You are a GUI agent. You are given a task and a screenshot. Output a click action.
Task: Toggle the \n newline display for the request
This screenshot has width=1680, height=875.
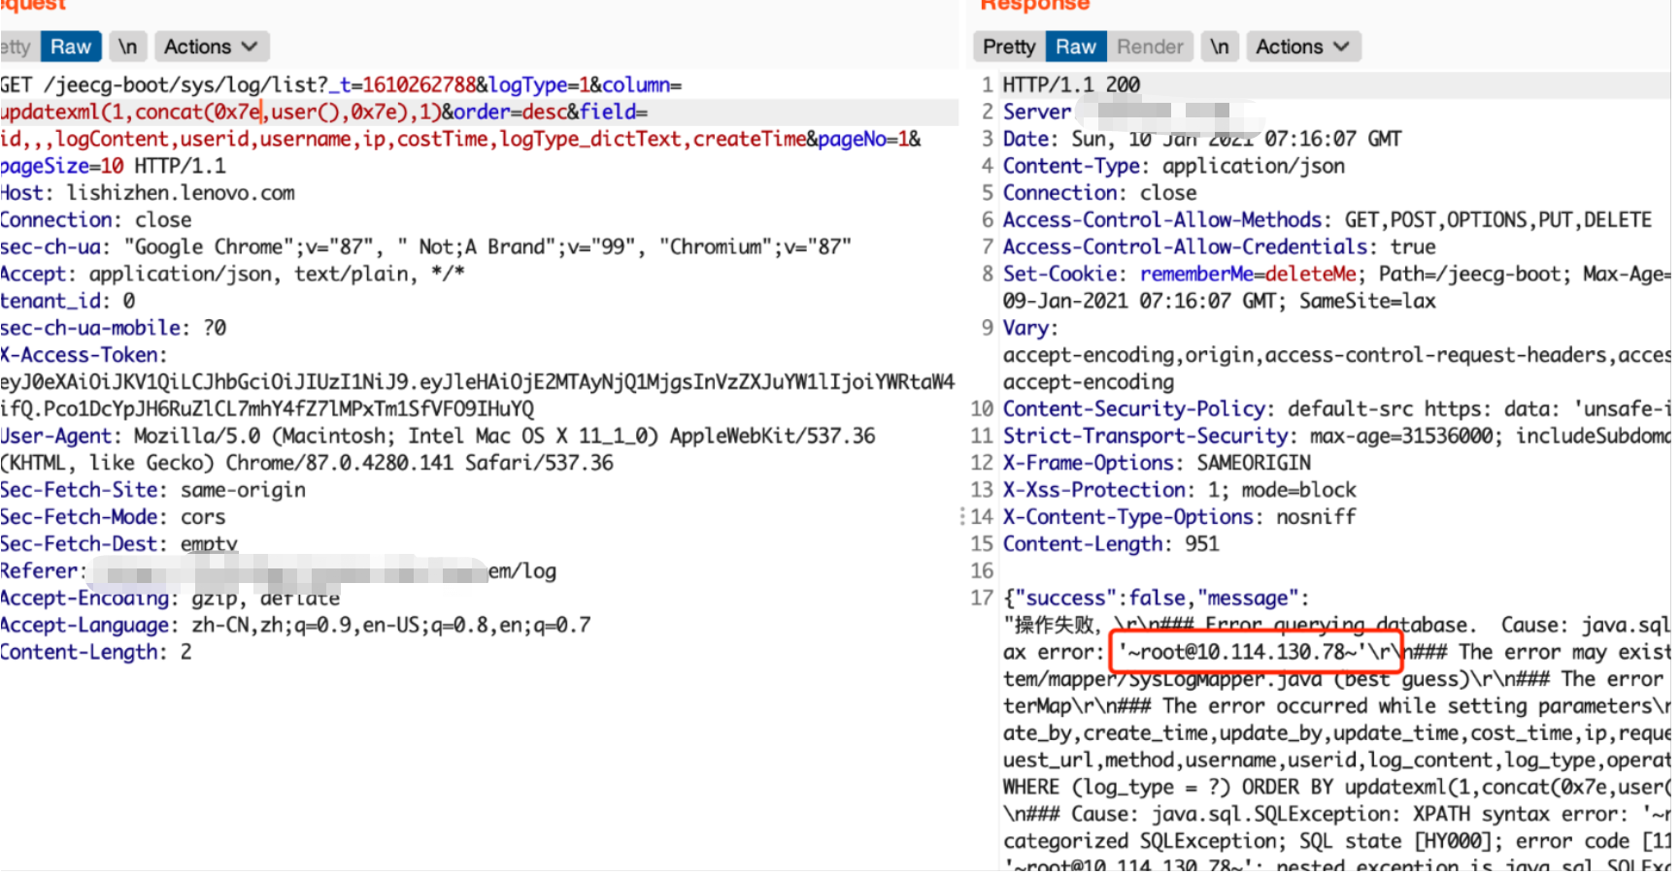tap(127, 46)
